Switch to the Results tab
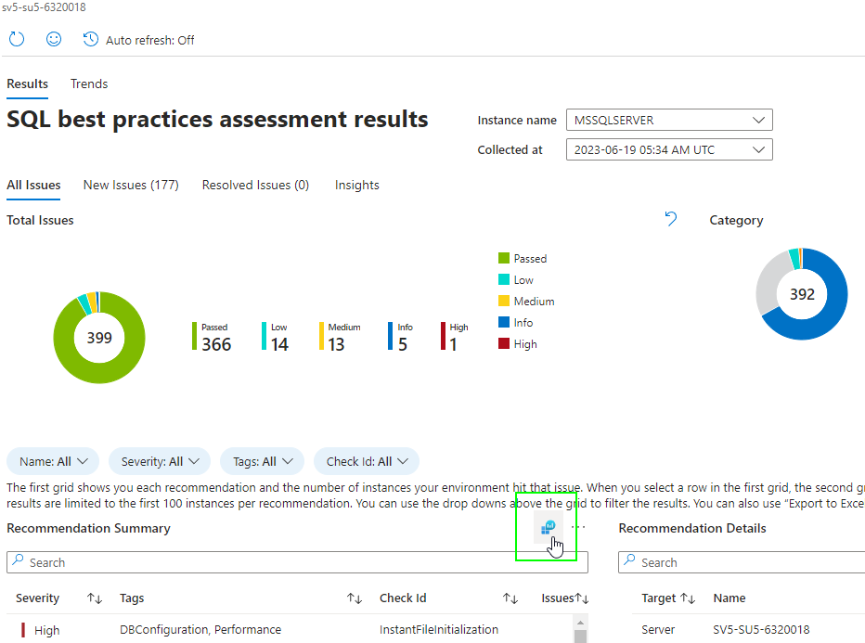This screenshot has width=865, height=643. [28, 84]
